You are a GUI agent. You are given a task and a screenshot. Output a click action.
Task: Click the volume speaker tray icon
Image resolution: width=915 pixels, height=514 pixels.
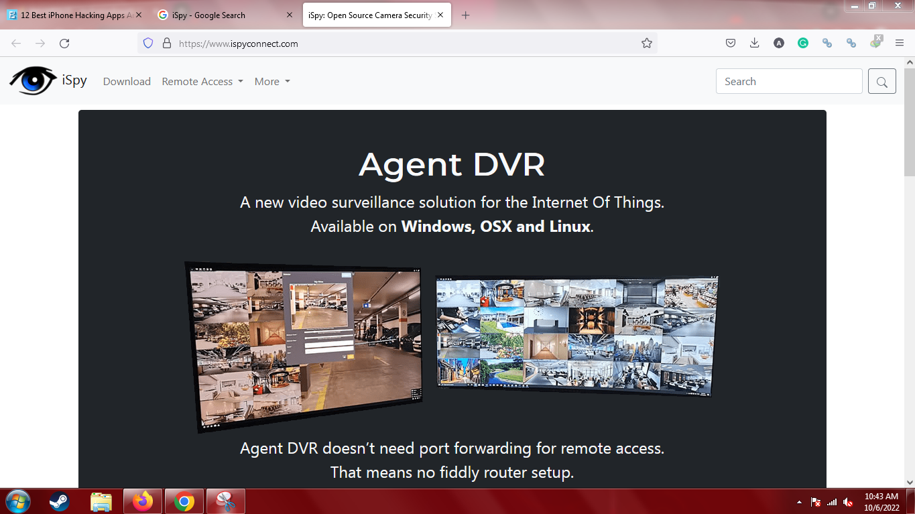click(848, 502)
